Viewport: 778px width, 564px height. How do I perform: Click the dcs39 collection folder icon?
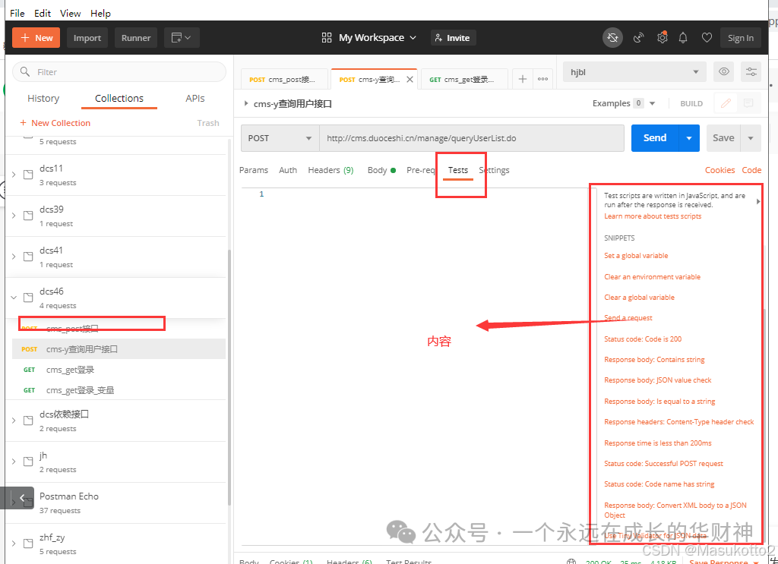click(x=28, y=216)
